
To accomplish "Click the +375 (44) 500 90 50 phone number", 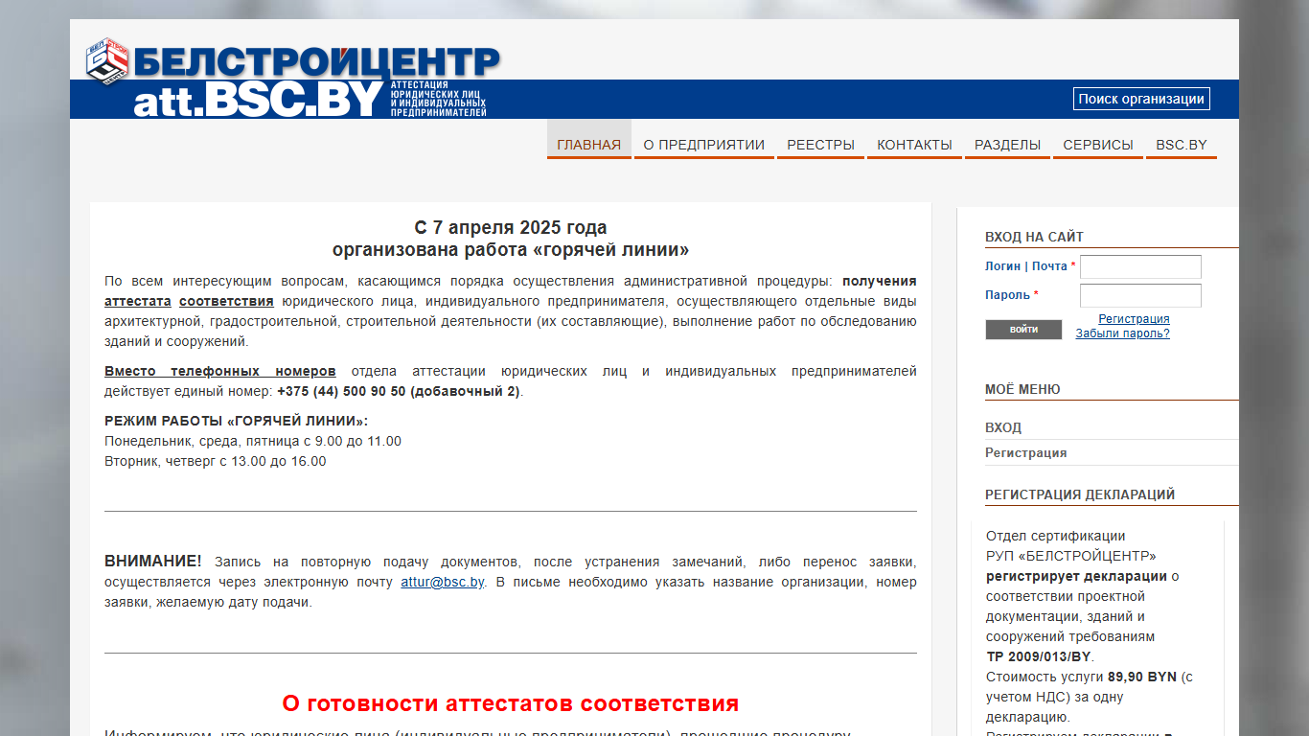I will [x=341, y=391].
